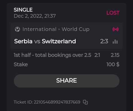Open match statistics bar chart icon
133x111 pixels.
115,41
